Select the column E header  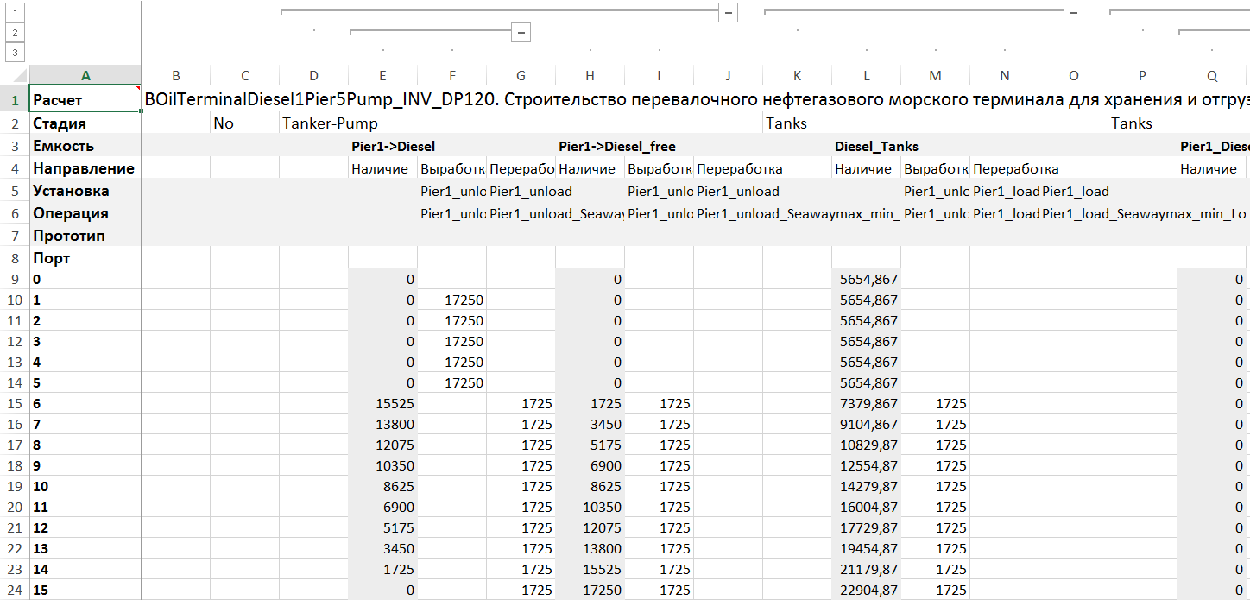point(382,75)
